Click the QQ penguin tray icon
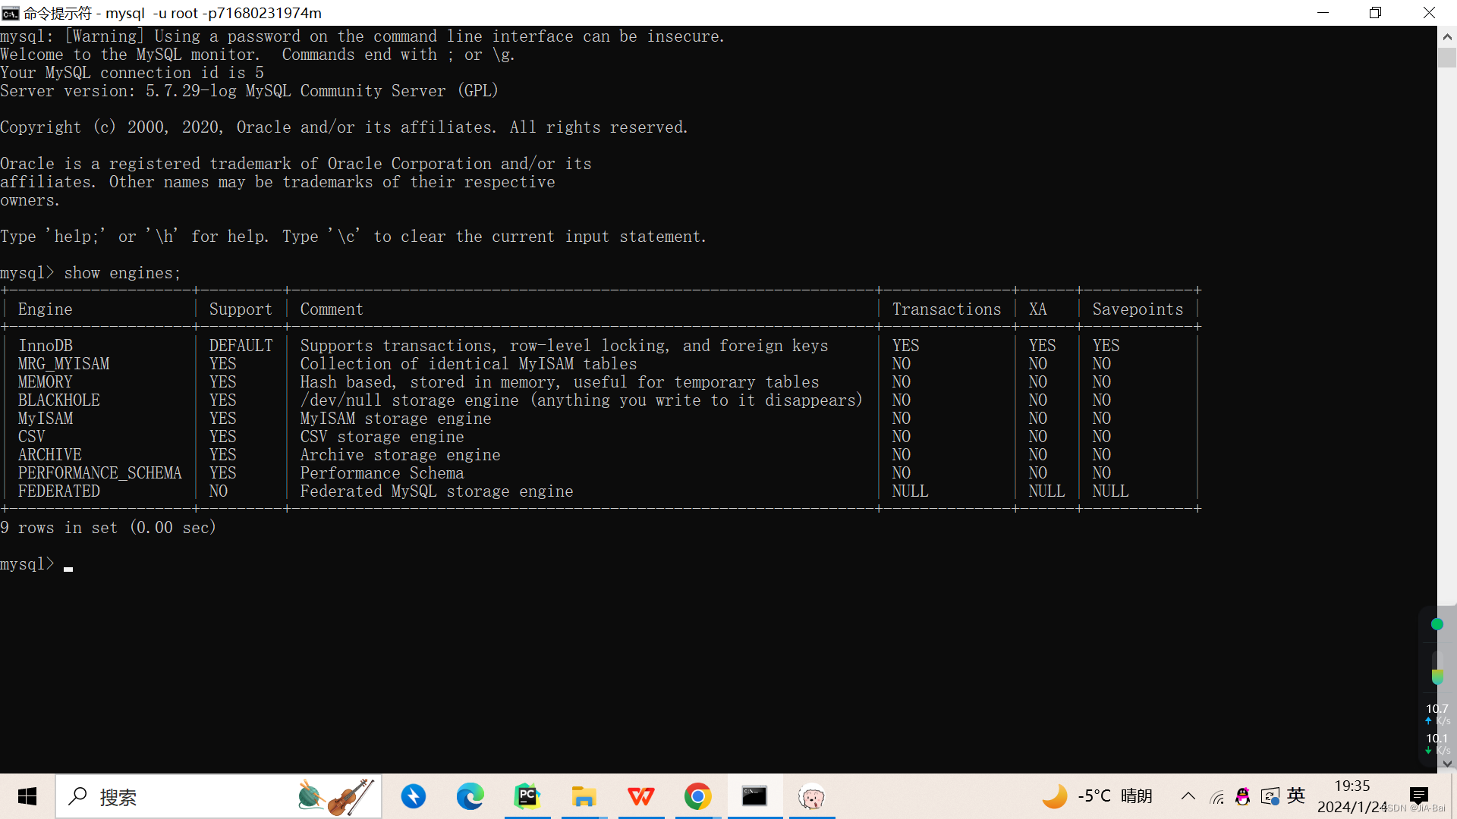 (1243, 796)
